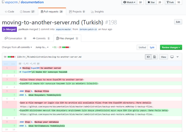Click the Issues count badge 17
Viewport: 186px width, 132px height.
pos(33,12)
